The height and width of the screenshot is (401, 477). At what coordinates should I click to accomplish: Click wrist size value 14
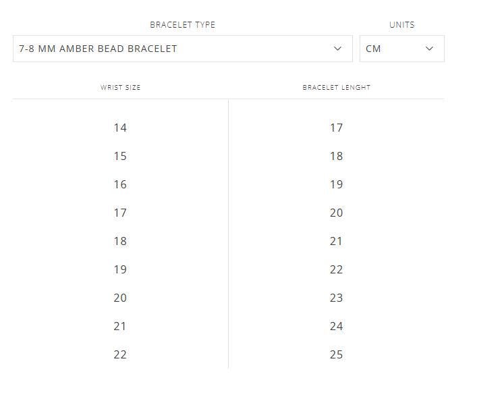[120, 128]
